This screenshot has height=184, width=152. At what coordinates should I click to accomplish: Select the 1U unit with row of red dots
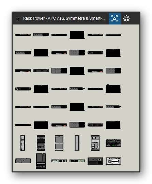tap(95, 125)
